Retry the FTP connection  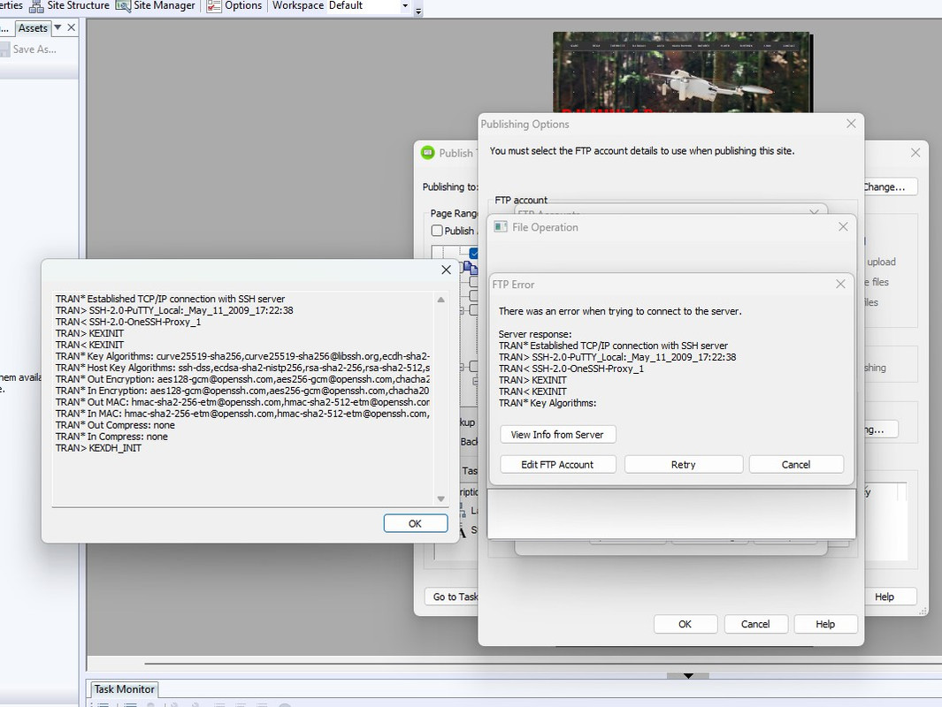pyautogui.click(x=684, y=465)
